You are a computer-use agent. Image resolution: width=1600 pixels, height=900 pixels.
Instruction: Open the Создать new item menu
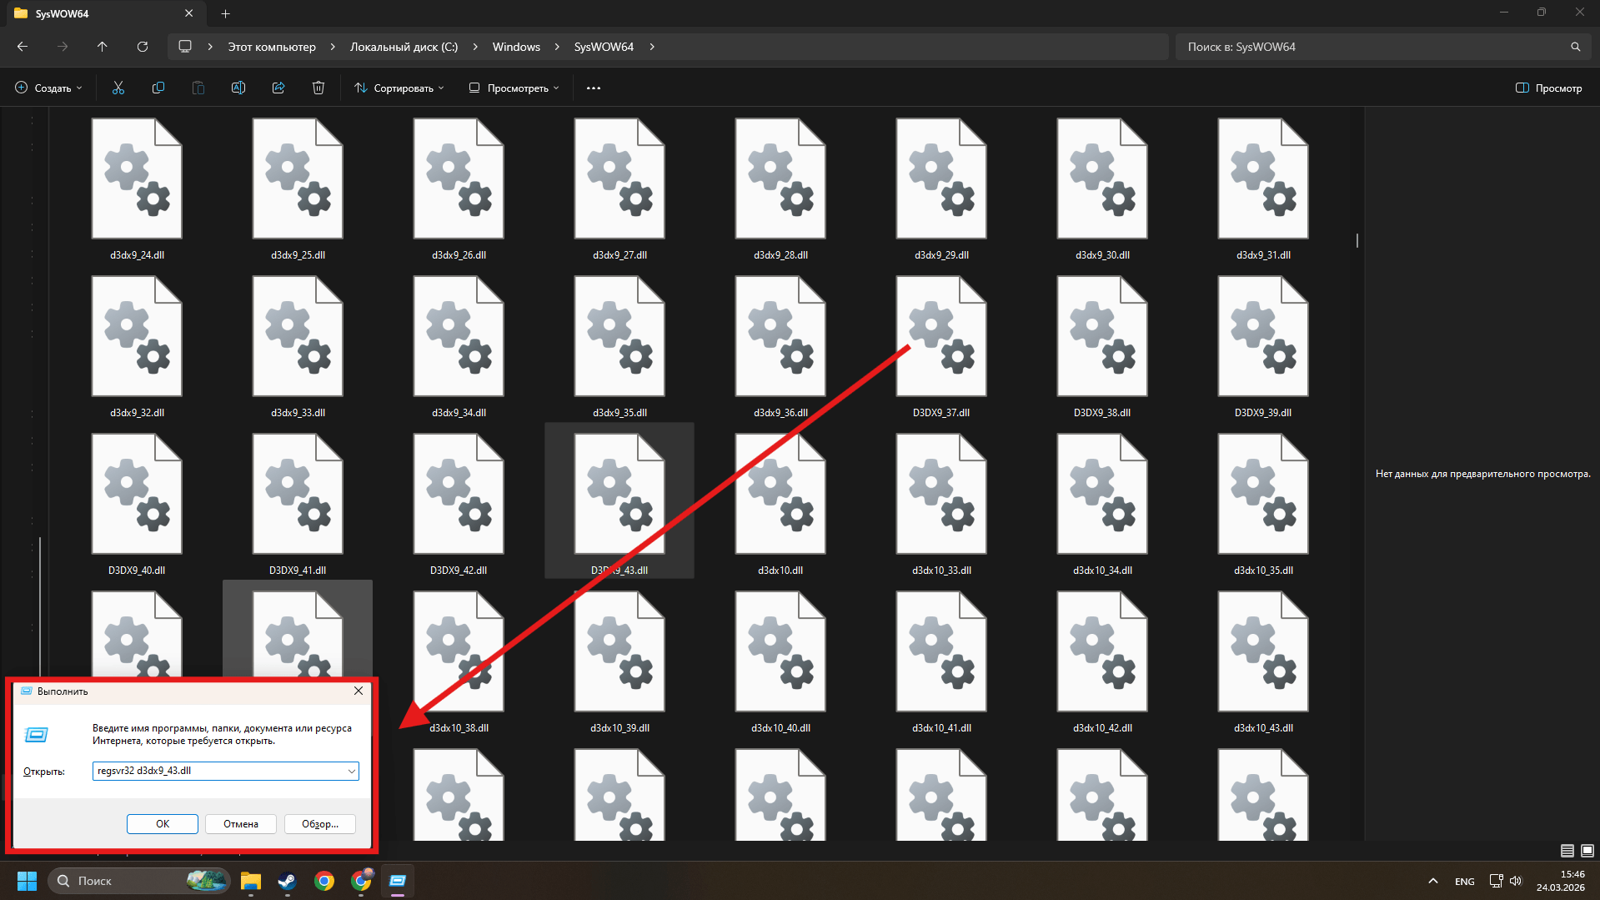click(49, 88)
